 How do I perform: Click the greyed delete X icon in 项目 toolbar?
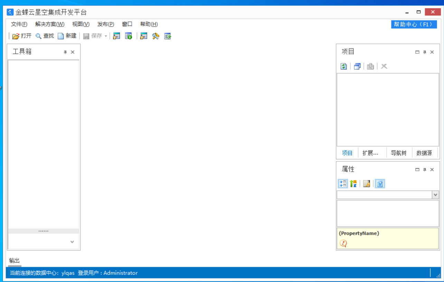384,66
